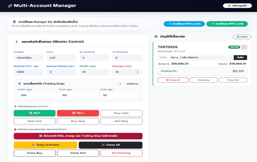Click the cut-loss USD field showing 10
This screenshot has width=257, height=162.
tap(127, 72)
